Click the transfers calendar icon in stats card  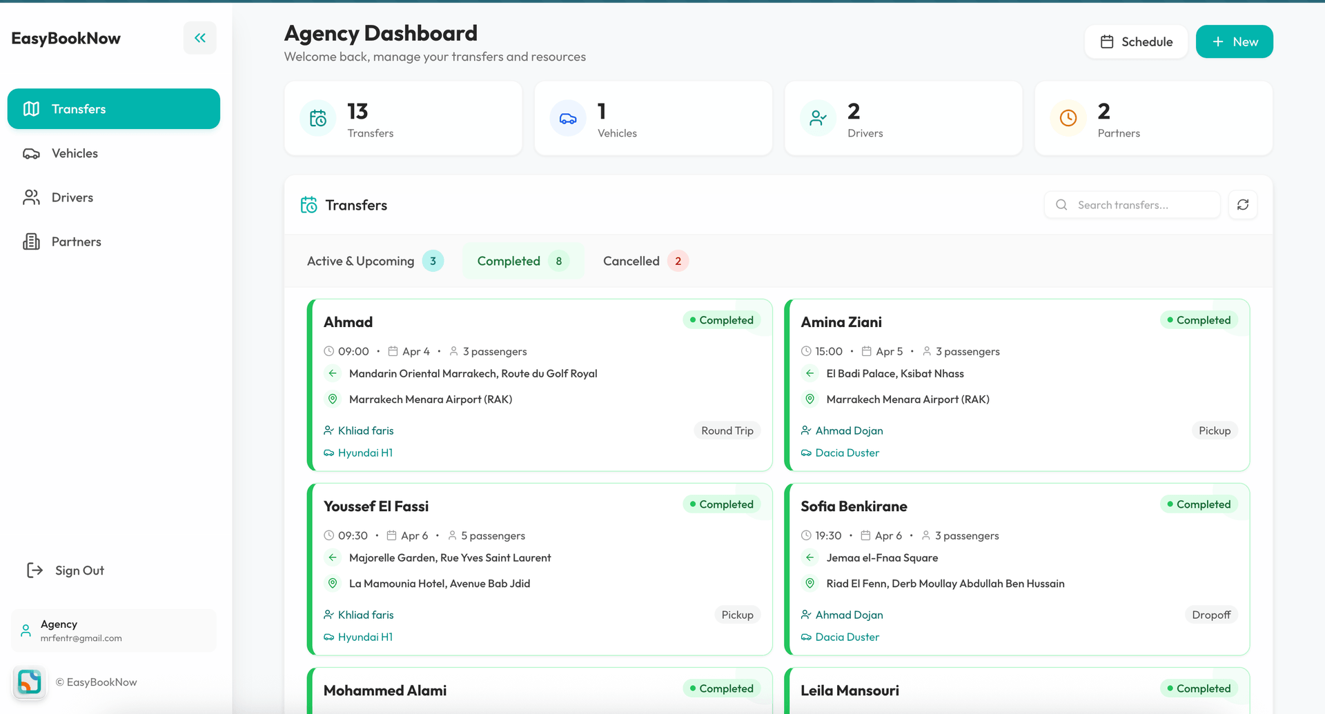(x=318, y=119)
